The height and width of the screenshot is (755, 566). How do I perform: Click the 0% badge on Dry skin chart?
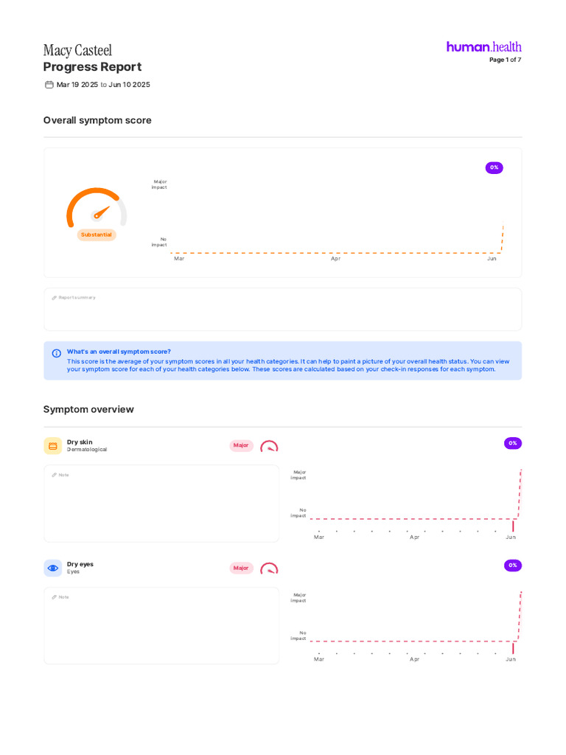[x=513, y=443]
